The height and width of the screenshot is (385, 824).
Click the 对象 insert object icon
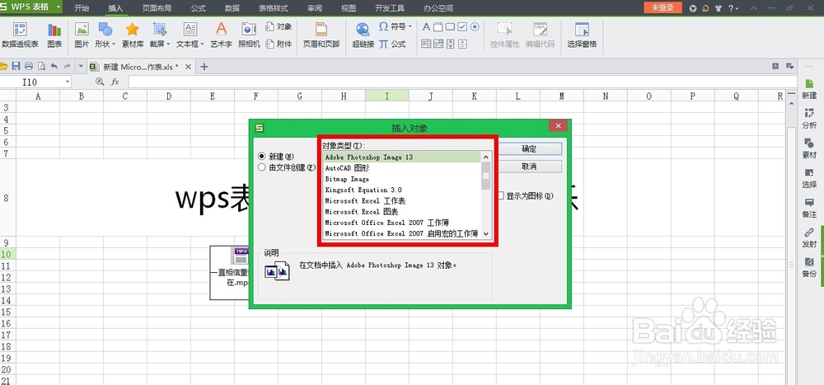click(x=279, y=26)
